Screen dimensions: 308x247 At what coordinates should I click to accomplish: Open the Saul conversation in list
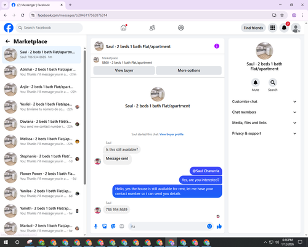[x=42, y=54]
